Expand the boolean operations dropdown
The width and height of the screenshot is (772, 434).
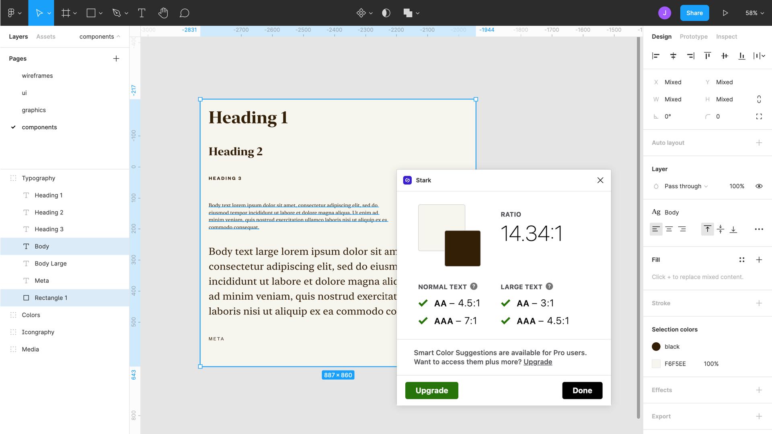(418, 13)
